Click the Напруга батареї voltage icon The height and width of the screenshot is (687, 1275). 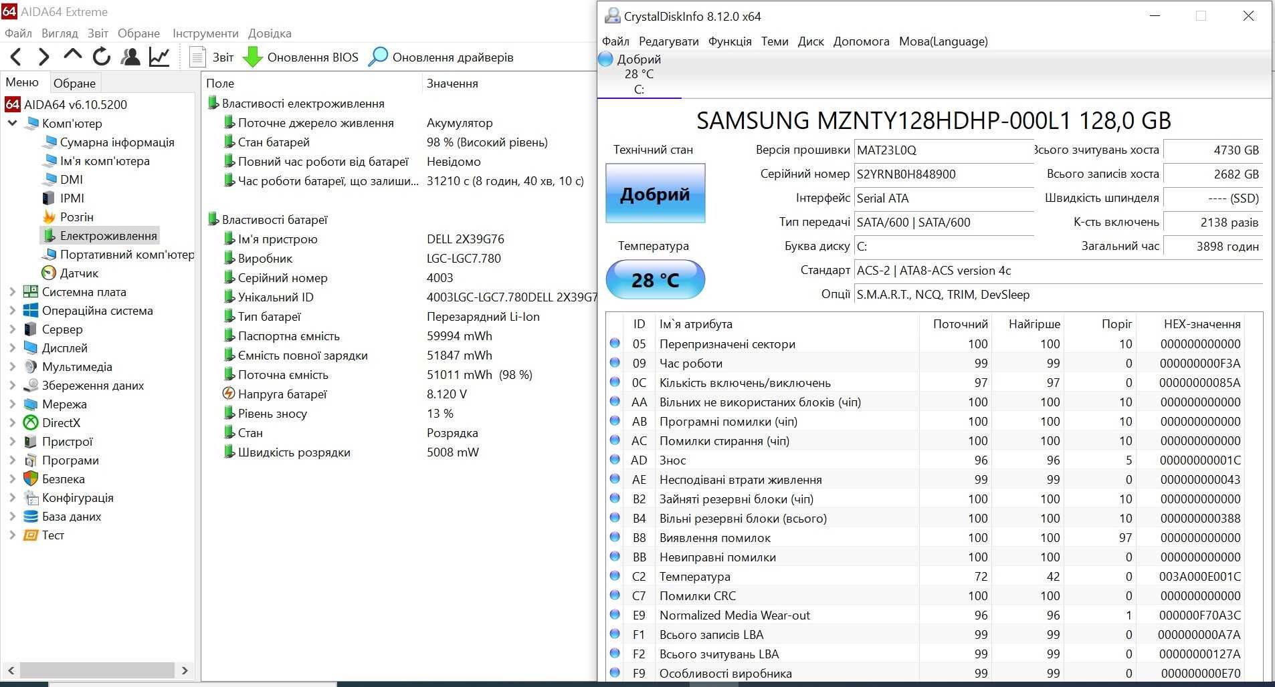tap(229, 394)
